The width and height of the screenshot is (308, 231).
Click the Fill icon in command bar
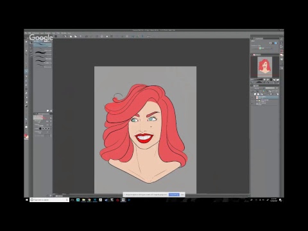107,36
